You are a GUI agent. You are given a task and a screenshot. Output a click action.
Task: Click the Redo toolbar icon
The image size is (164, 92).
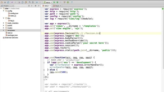pyautogui.click(x=15, y=2)
